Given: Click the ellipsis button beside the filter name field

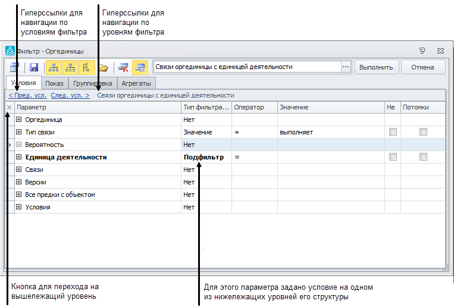Looking at the screenshot, I should (346, 67).
